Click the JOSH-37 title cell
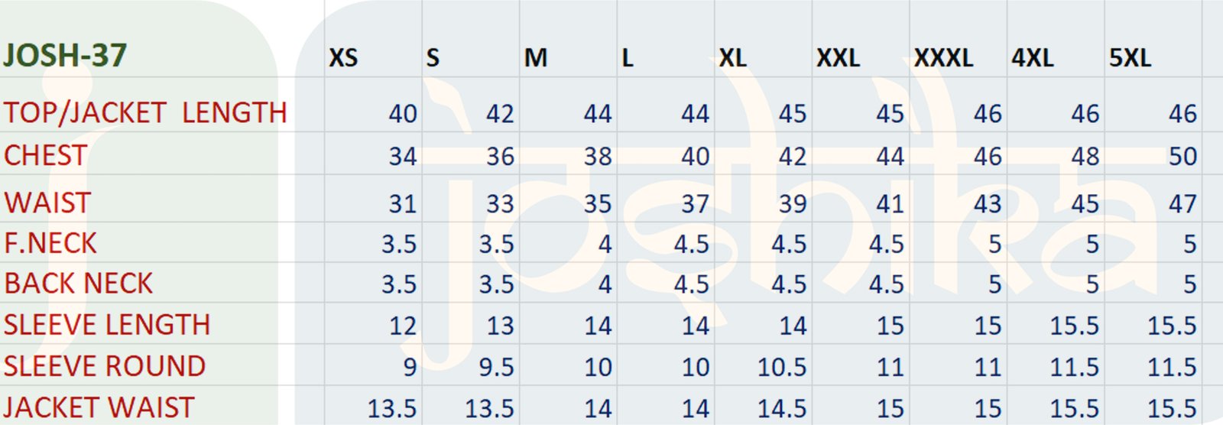This screenshot has width=1223, height=425. tap(65, 56)
